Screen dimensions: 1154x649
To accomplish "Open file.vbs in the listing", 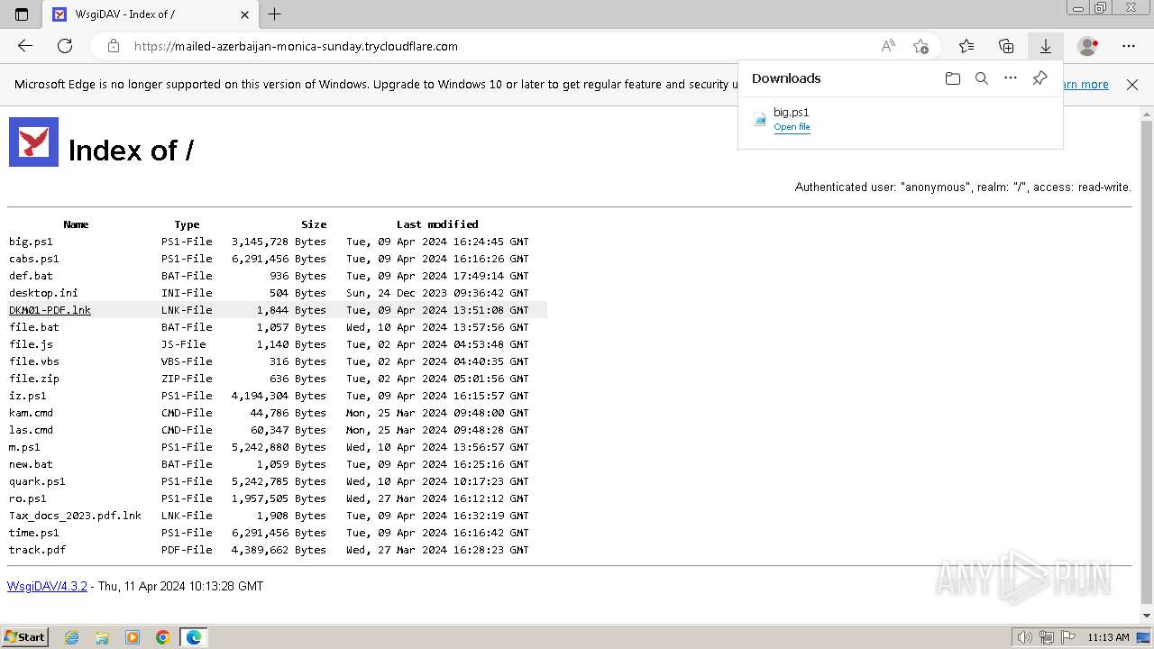I will 34,361.
